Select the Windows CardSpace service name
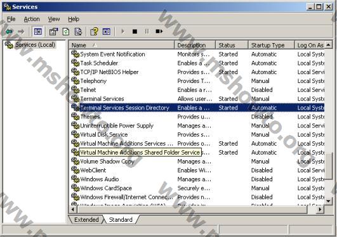Viewport: 337px width, 237px height. (x=106, y=188)
